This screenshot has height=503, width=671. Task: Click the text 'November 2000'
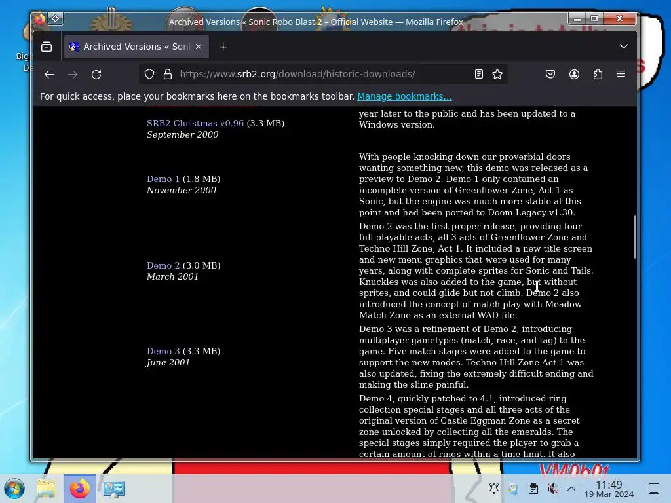click(x=181, y=190)
